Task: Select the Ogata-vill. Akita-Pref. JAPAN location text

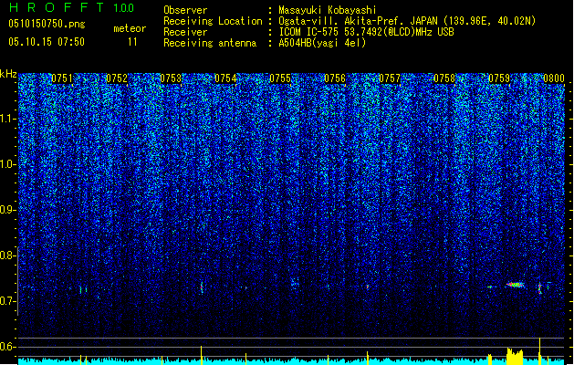Action: (x=407, y=21)
